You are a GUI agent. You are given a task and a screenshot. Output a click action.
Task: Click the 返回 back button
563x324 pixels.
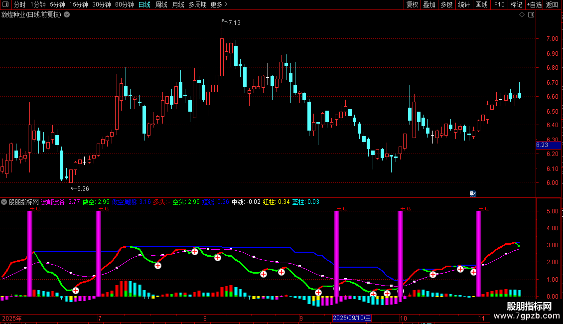pyautogui.click(x=552, y=4)
